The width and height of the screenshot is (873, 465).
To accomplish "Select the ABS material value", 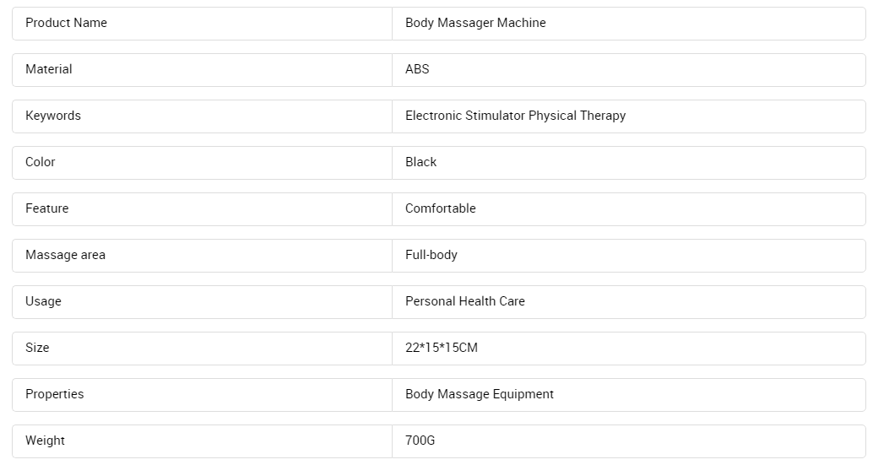I will (418, 69).
